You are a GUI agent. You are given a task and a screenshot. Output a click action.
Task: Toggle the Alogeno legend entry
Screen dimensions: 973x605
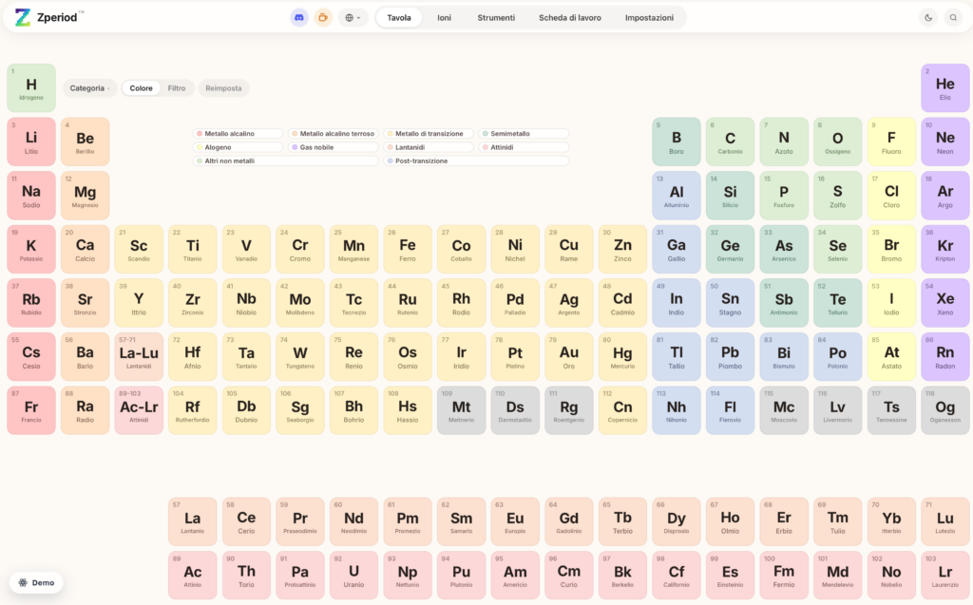click(x=238, y=147)
